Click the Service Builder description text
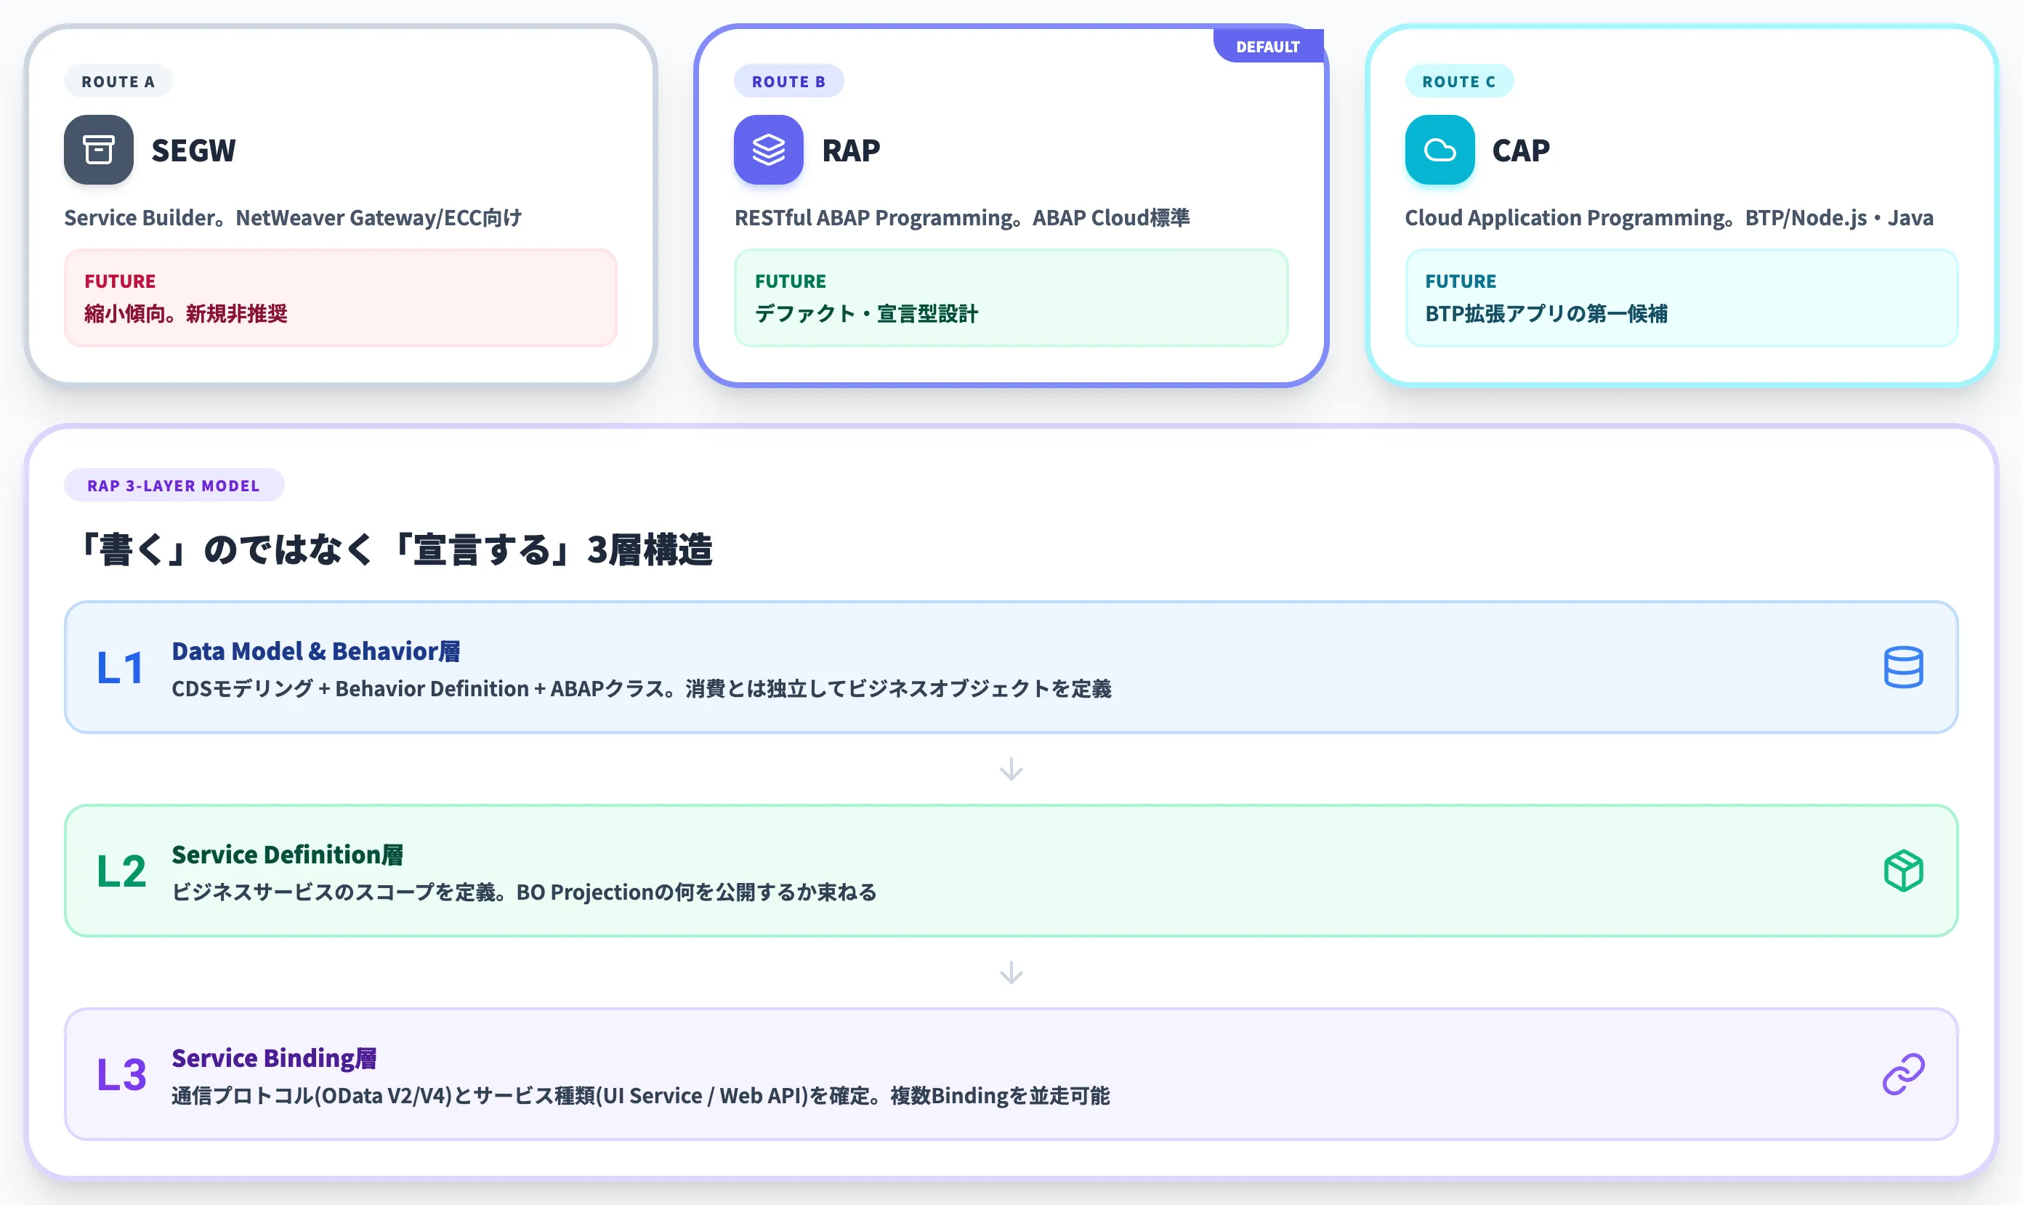This screenshot has width=2023, height=1205. tap(293, 217)
